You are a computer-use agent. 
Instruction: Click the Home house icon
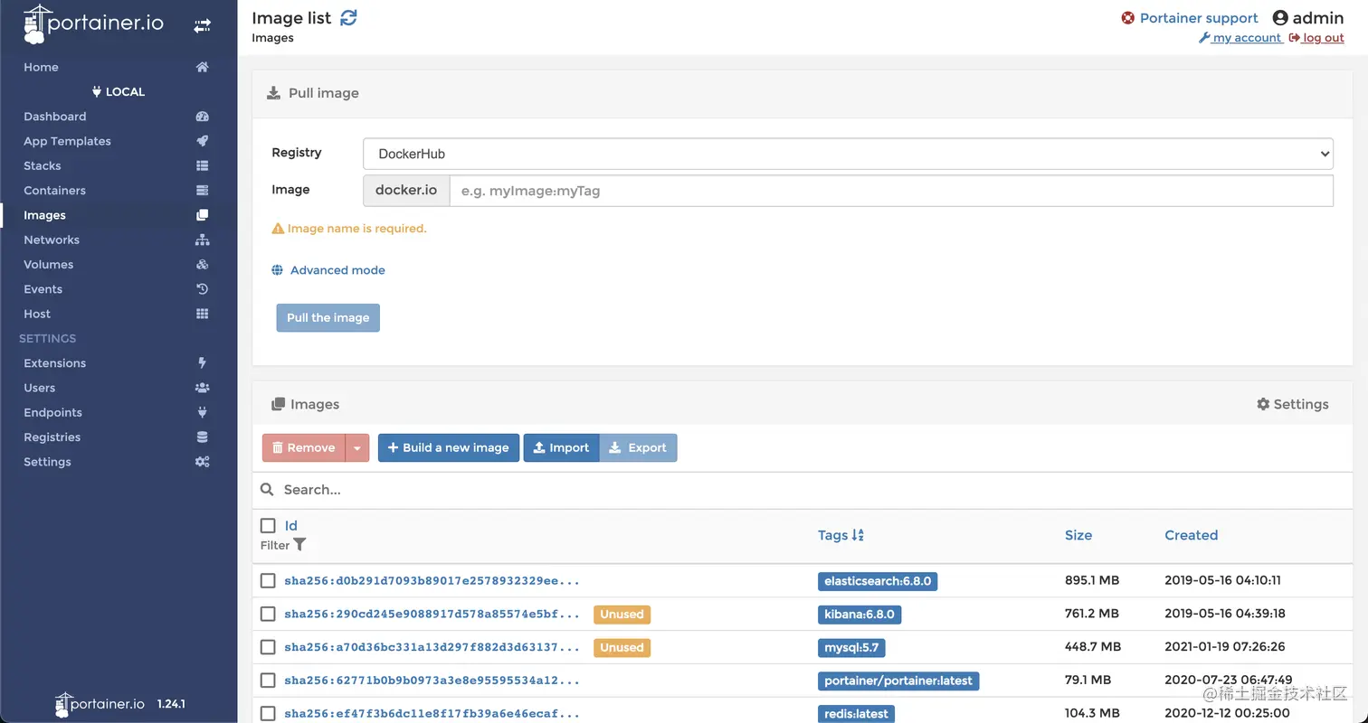tap(203, 67)
